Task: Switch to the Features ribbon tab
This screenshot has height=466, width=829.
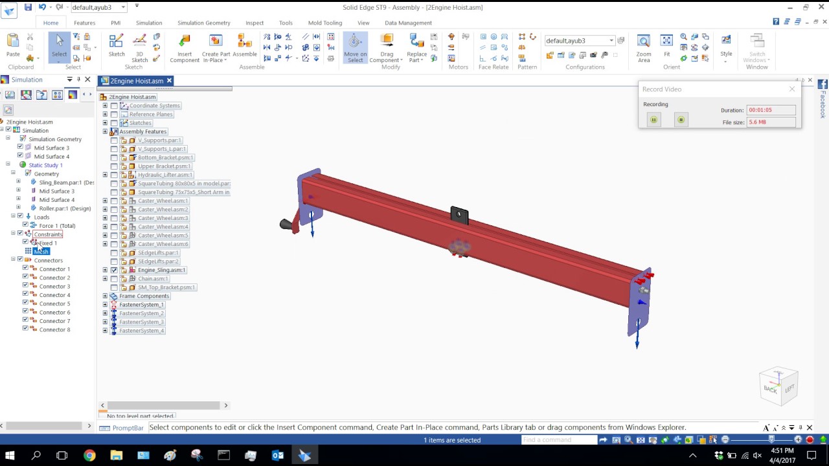Action: tap(84, 23)
